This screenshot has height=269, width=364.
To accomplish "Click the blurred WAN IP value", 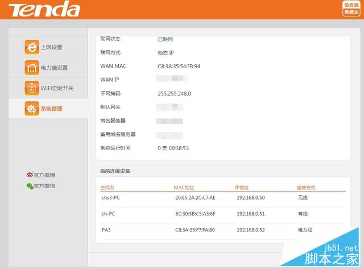I will tap(172, 78).
